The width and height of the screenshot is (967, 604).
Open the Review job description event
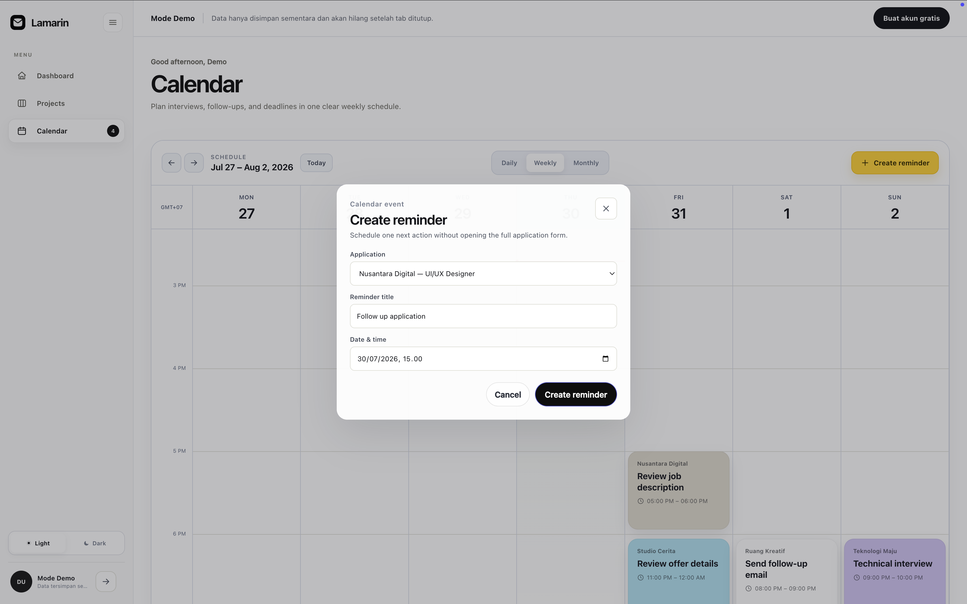pos(679,490)
